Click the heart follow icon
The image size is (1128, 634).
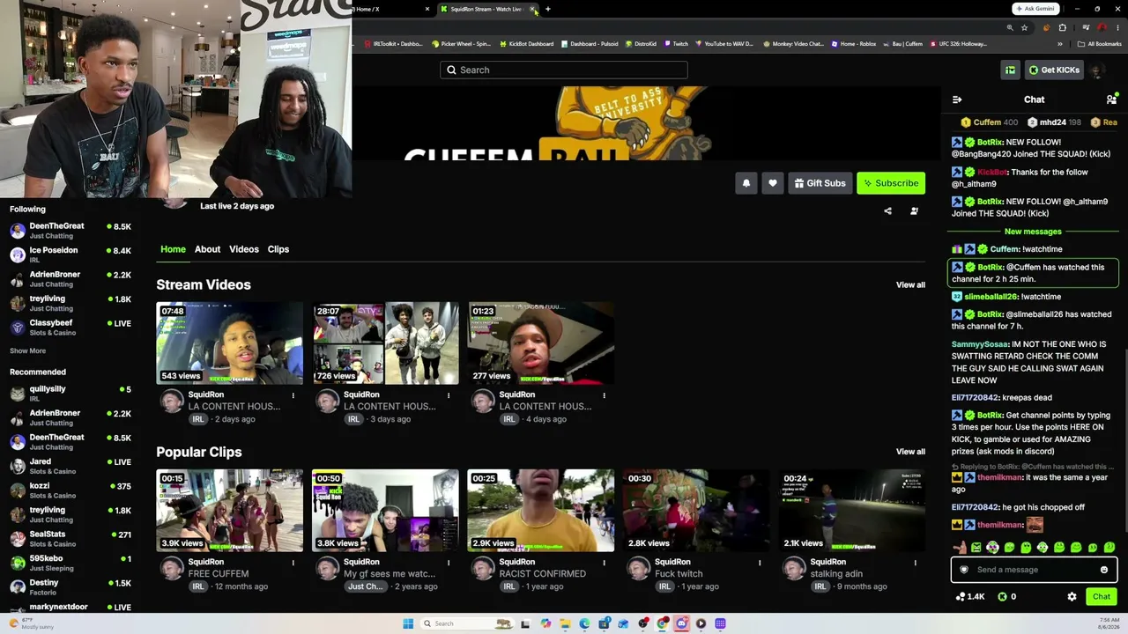click(773, 183)
